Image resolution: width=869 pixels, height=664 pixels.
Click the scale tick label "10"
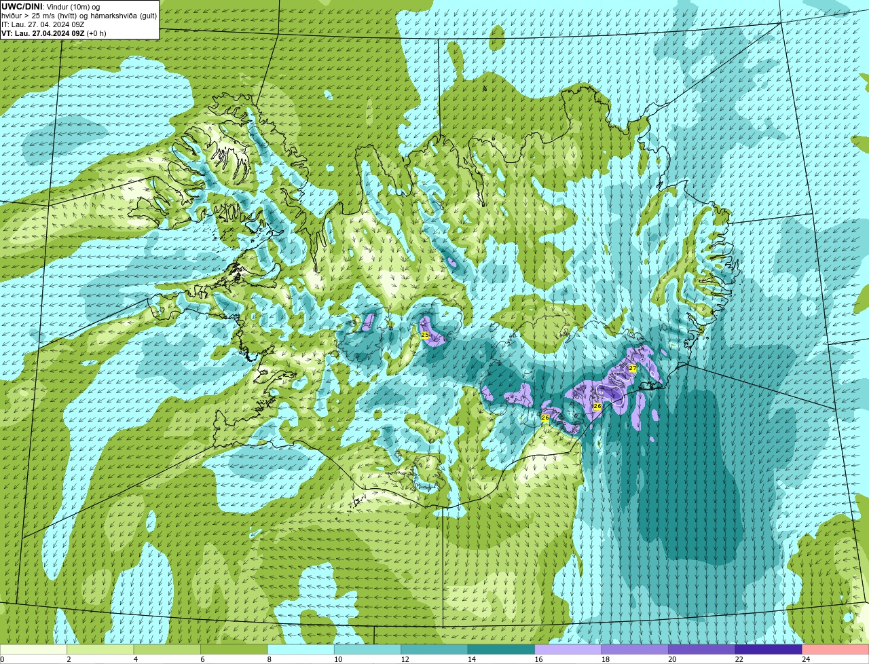338,659
